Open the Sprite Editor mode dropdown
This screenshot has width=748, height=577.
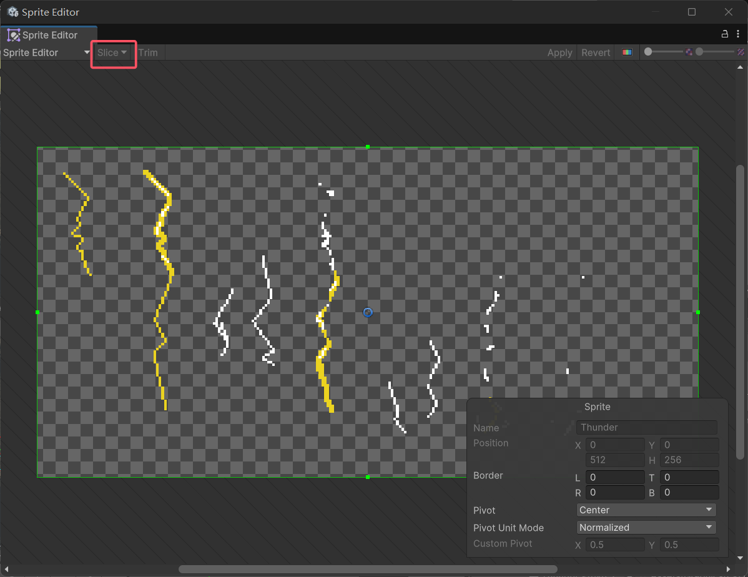point(46,52)
